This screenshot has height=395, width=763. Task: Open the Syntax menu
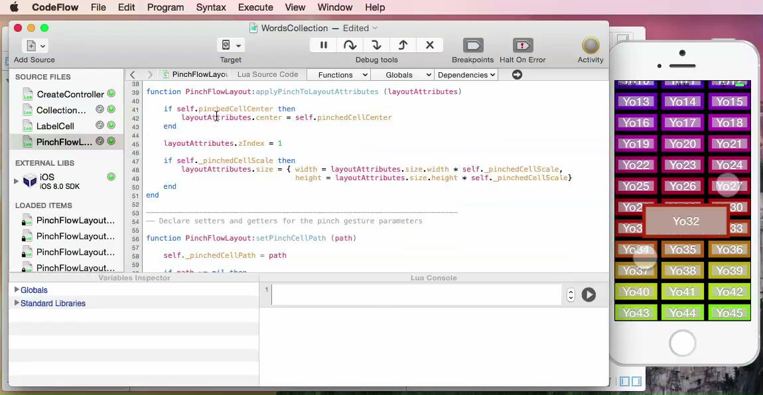coord(211,7)
